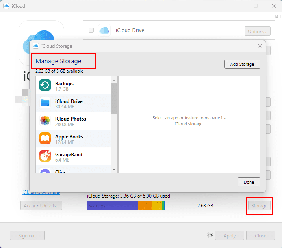The width and height of the screenshot is (282, 248).
Task: Click the Manage Storage heading
Action: (58, 61)
